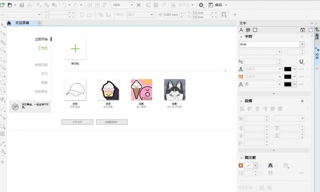Viewport: 320px width, 192px height.
Task: Select the Zoom magnifier tool in the toolbox
Action: tap(3, 49)
